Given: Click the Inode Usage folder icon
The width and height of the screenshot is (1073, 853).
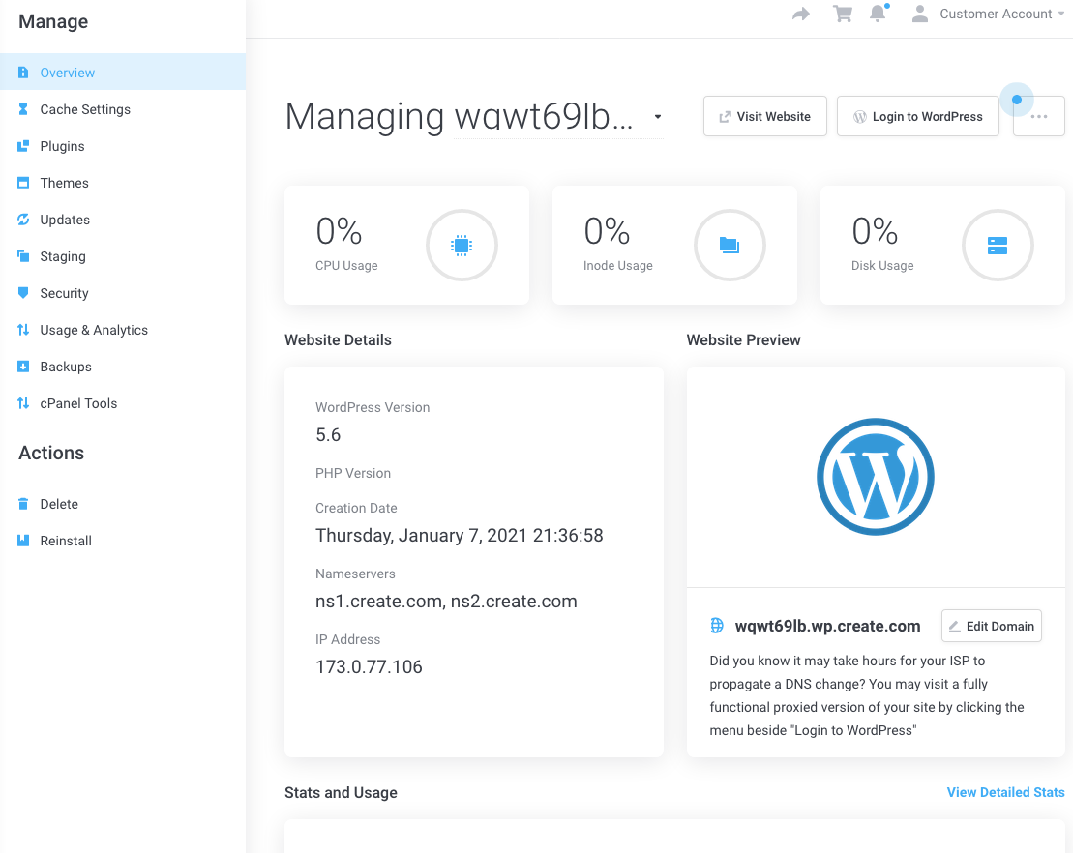Looking at the screenshot, I should pyautogui.click(x=730, y=246).
